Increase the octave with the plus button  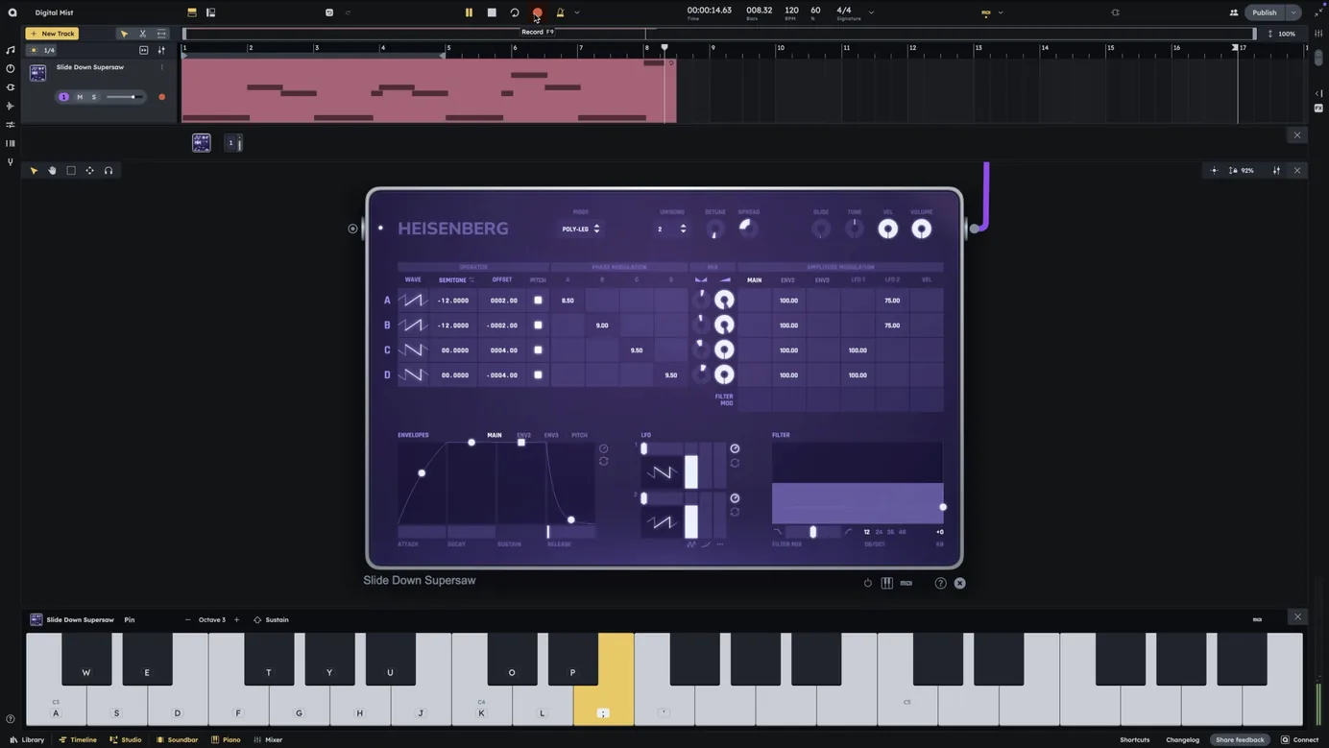pos(236,620)
